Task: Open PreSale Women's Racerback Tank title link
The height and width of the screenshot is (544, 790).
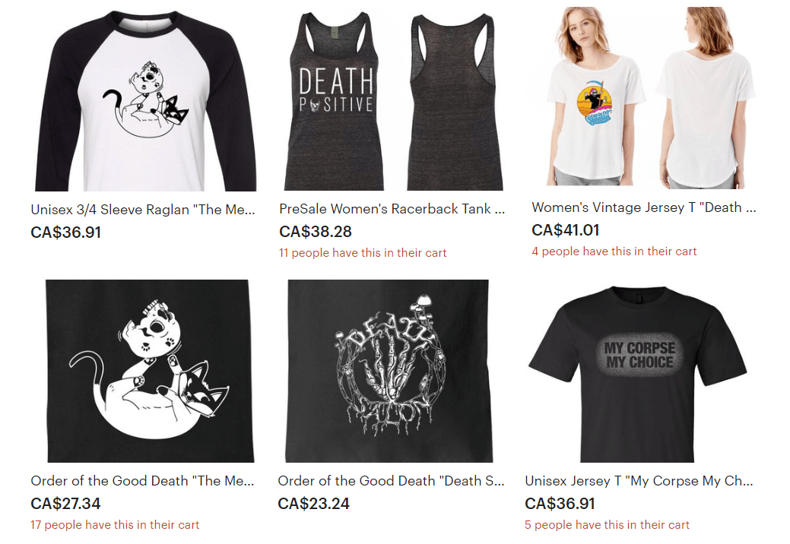Action: [392, 209]
